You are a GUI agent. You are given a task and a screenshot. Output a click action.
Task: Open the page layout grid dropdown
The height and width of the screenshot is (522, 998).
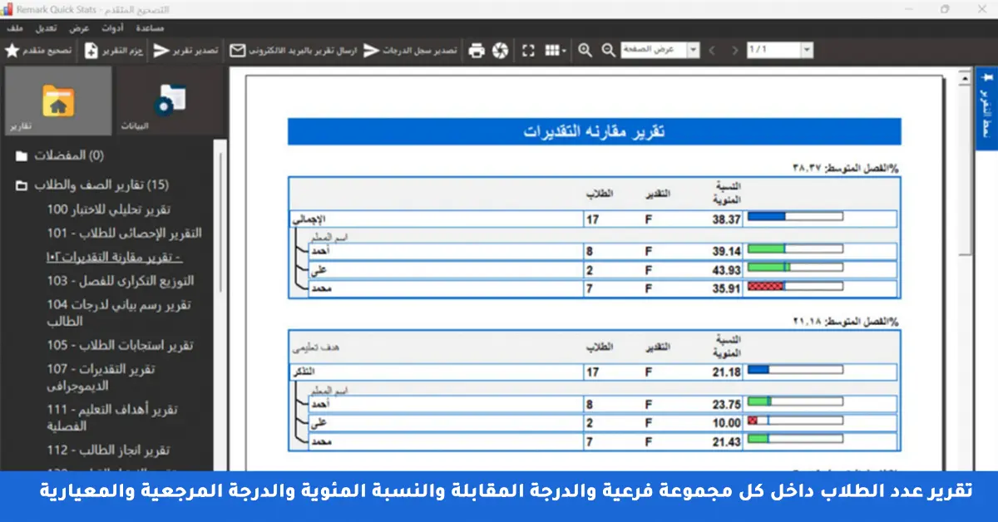555,51
